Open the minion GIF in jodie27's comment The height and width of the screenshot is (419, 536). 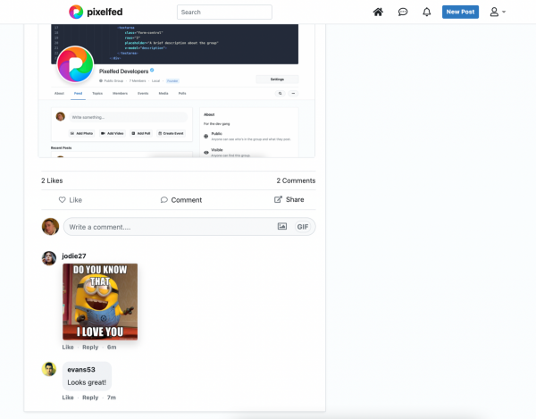point(100,302)
